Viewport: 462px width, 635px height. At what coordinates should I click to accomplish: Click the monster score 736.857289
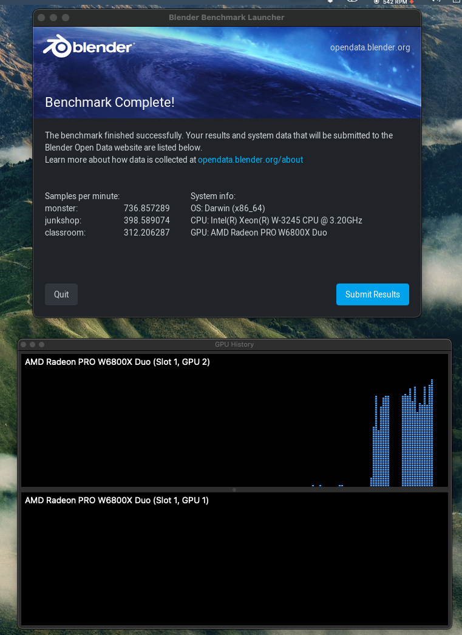[x=146, y=208]
